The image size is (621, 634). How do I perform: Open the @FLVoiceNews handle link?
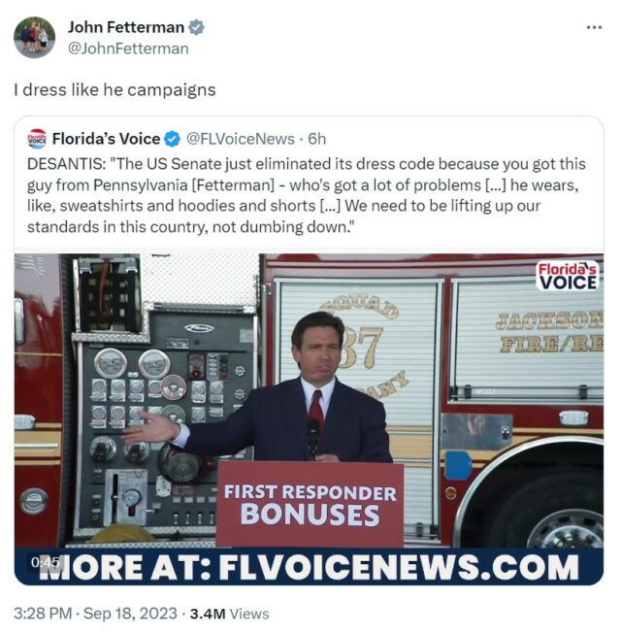coord(241,139)
